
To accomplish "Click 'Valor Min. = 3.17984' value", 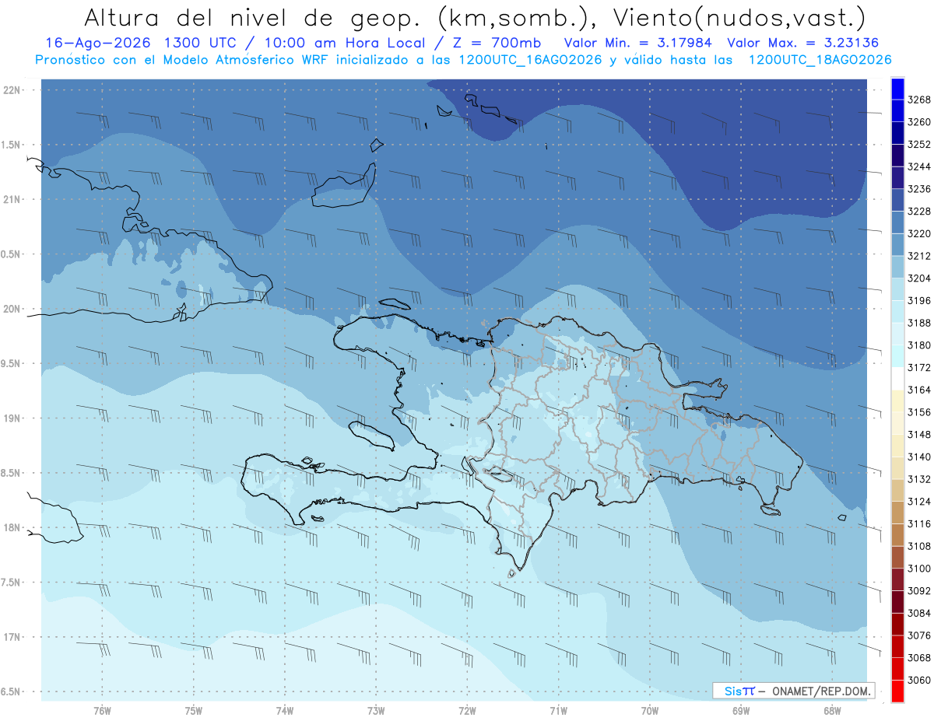I will 638,44.
